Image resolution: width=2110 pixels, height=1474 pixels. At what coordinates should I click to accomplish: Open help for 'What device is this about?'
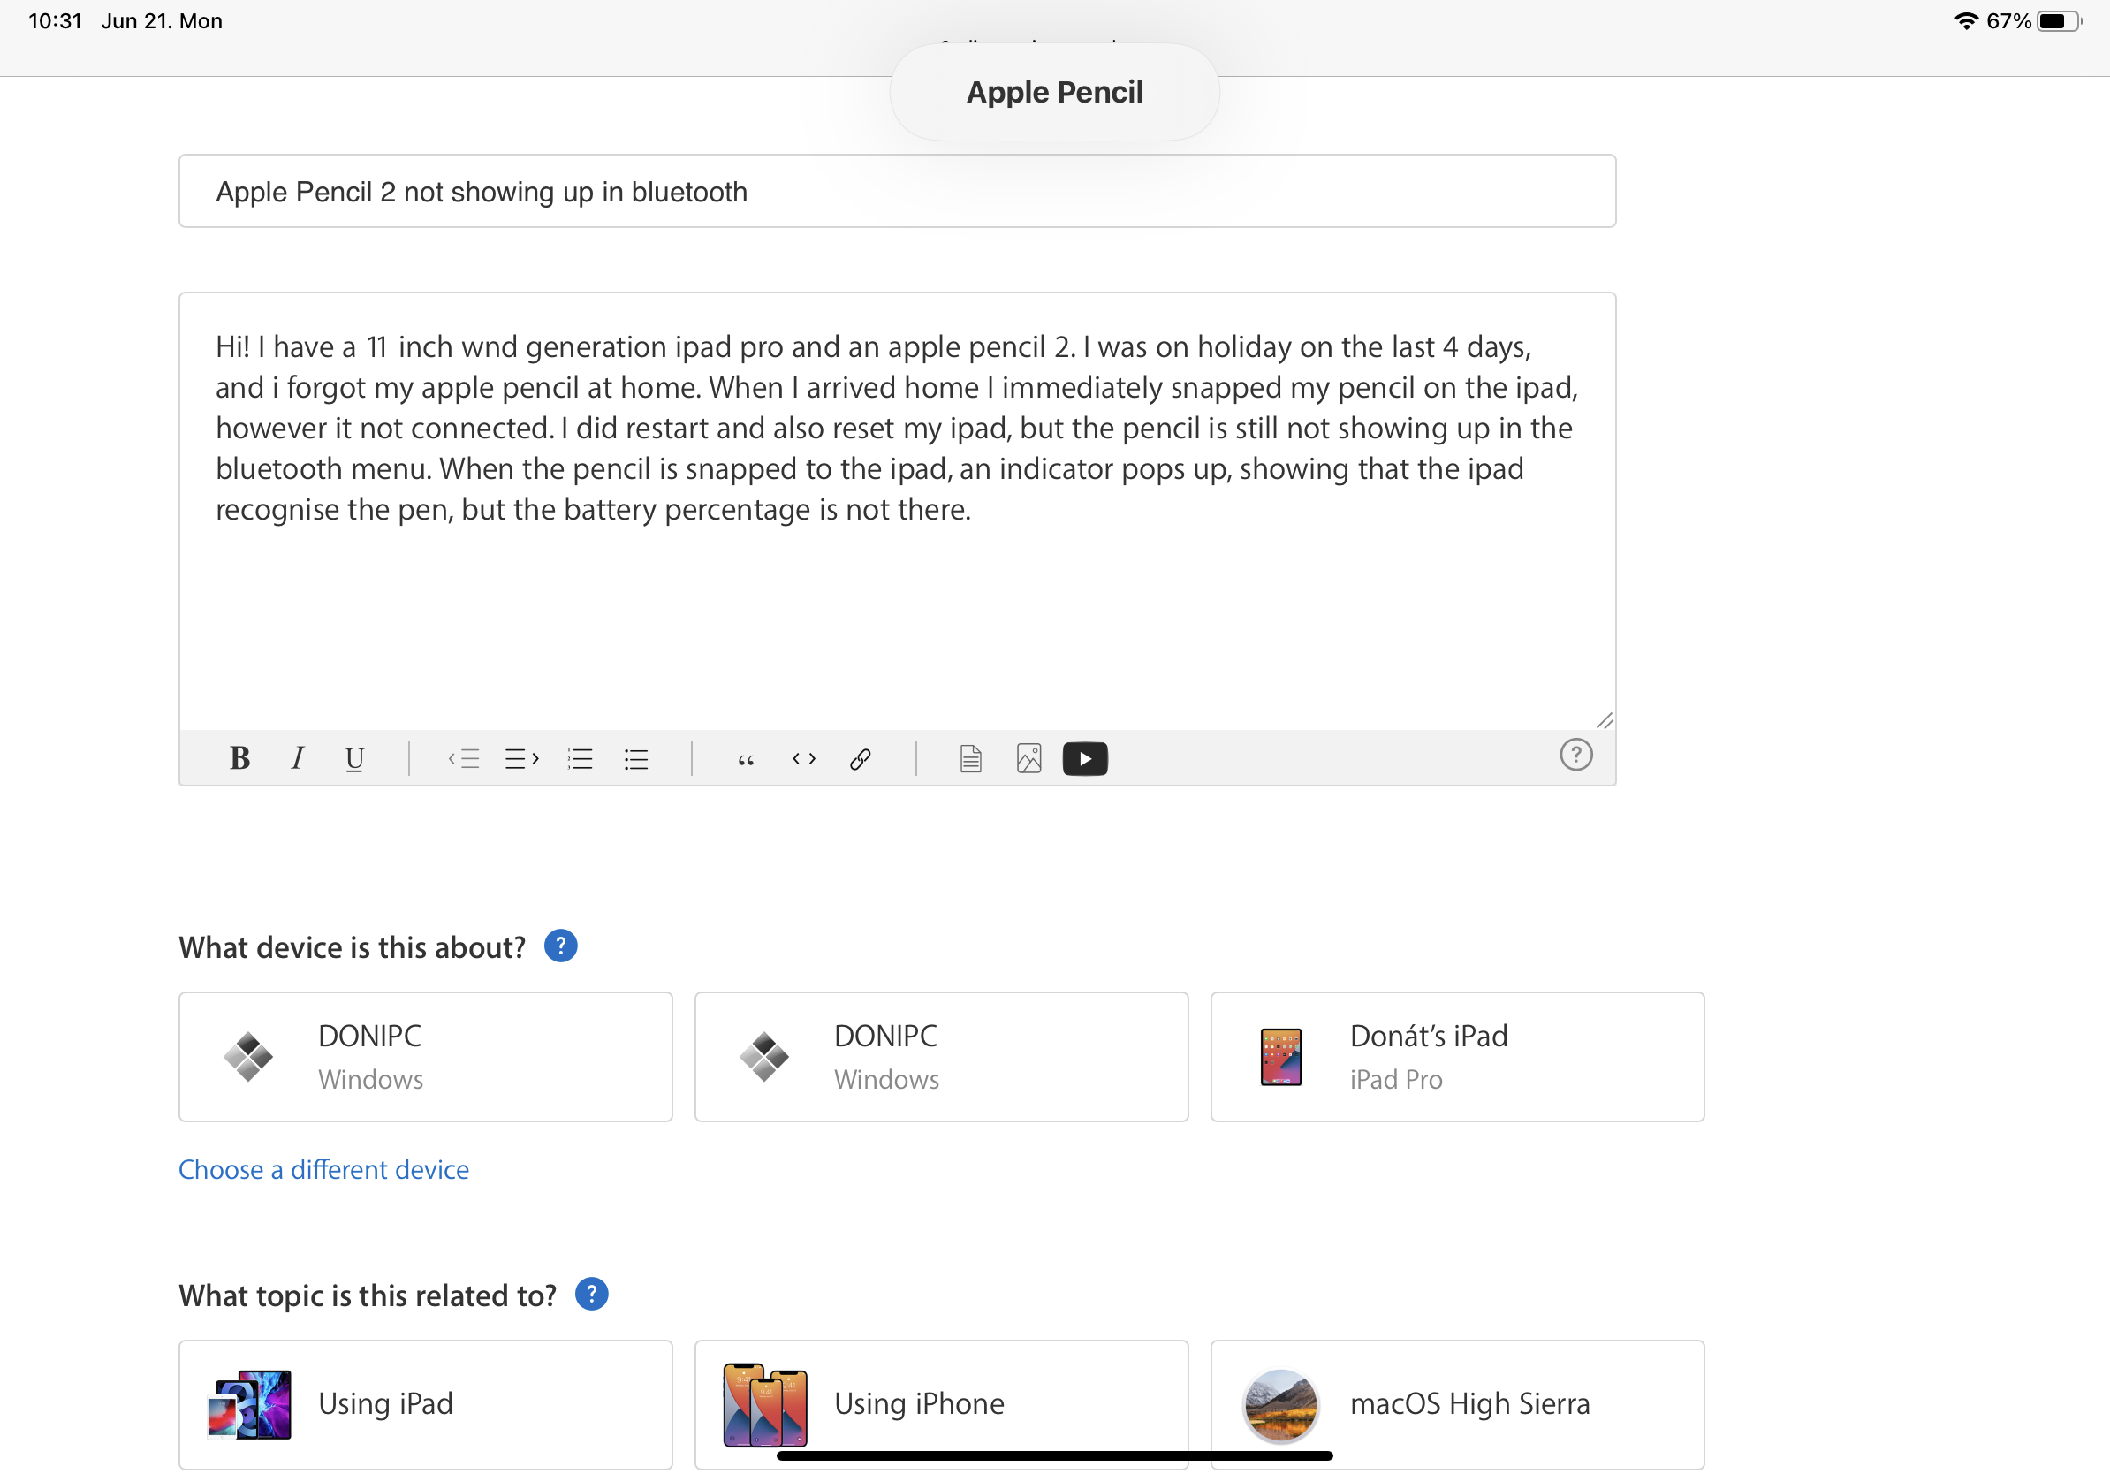pyautogui.click(x=560, y=946)
